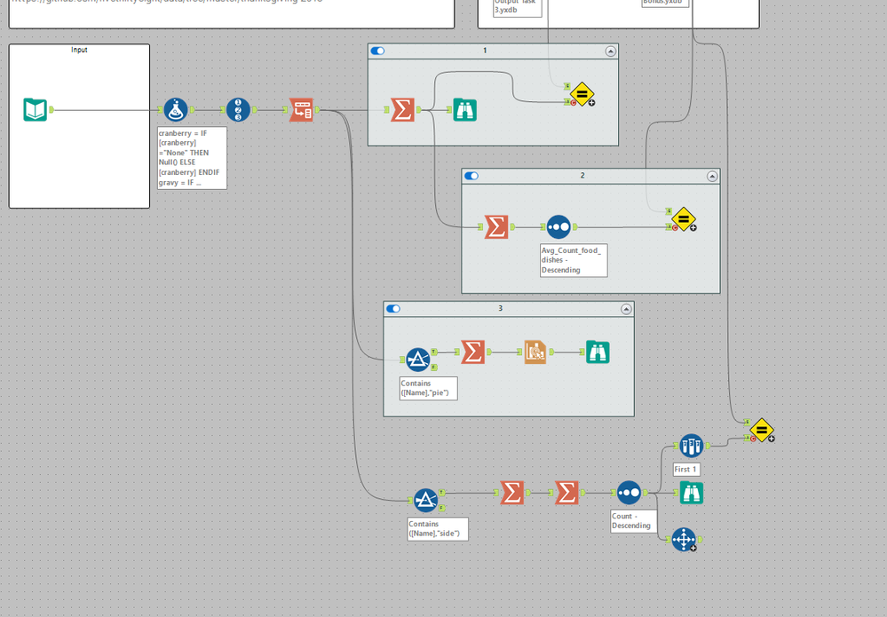Select the Record ID tool
Screen dimensions: 887x617
click(238, 110)
